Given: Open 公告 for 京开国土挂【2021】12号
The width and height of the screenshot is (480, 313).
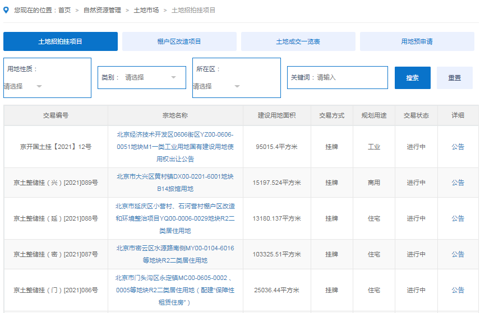Looking at the screenshot, I should click(x=458, y=147).
